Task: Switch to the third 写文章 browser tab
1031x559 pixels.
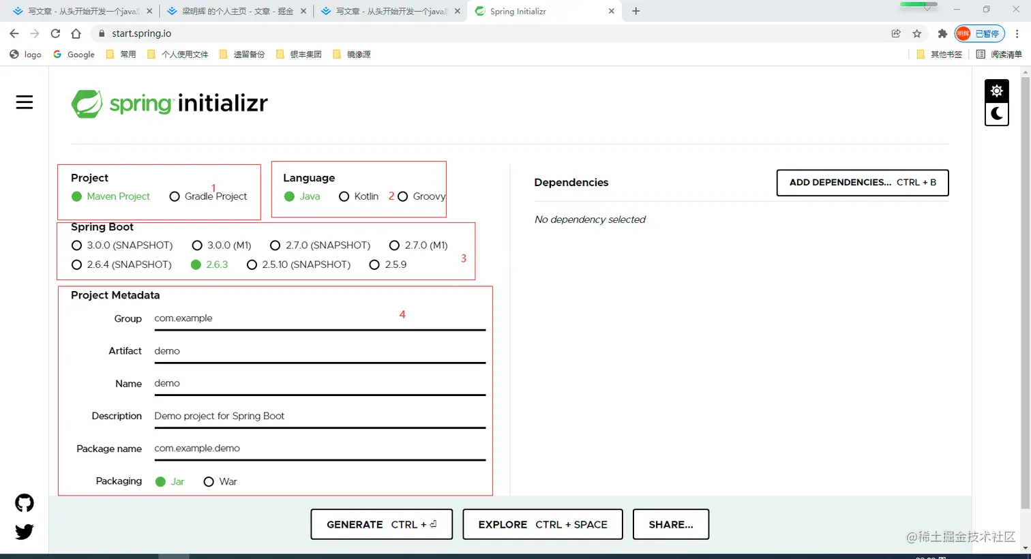Action: coord(390,12)
